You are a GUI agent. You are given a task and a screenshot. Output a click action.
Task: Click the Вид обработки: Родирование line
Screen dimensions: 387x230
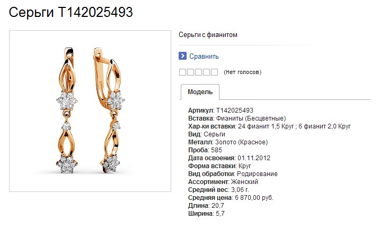[233, 174]
